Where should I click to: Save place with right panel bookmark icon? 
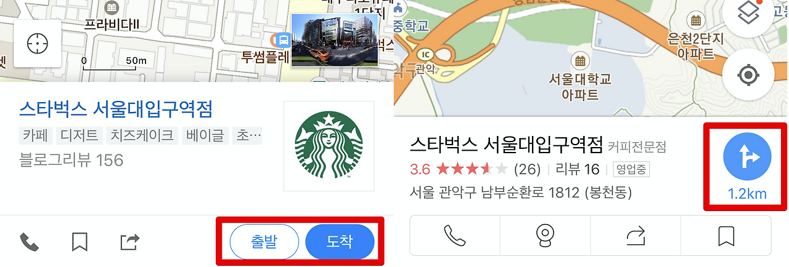(x=726, y=236)
